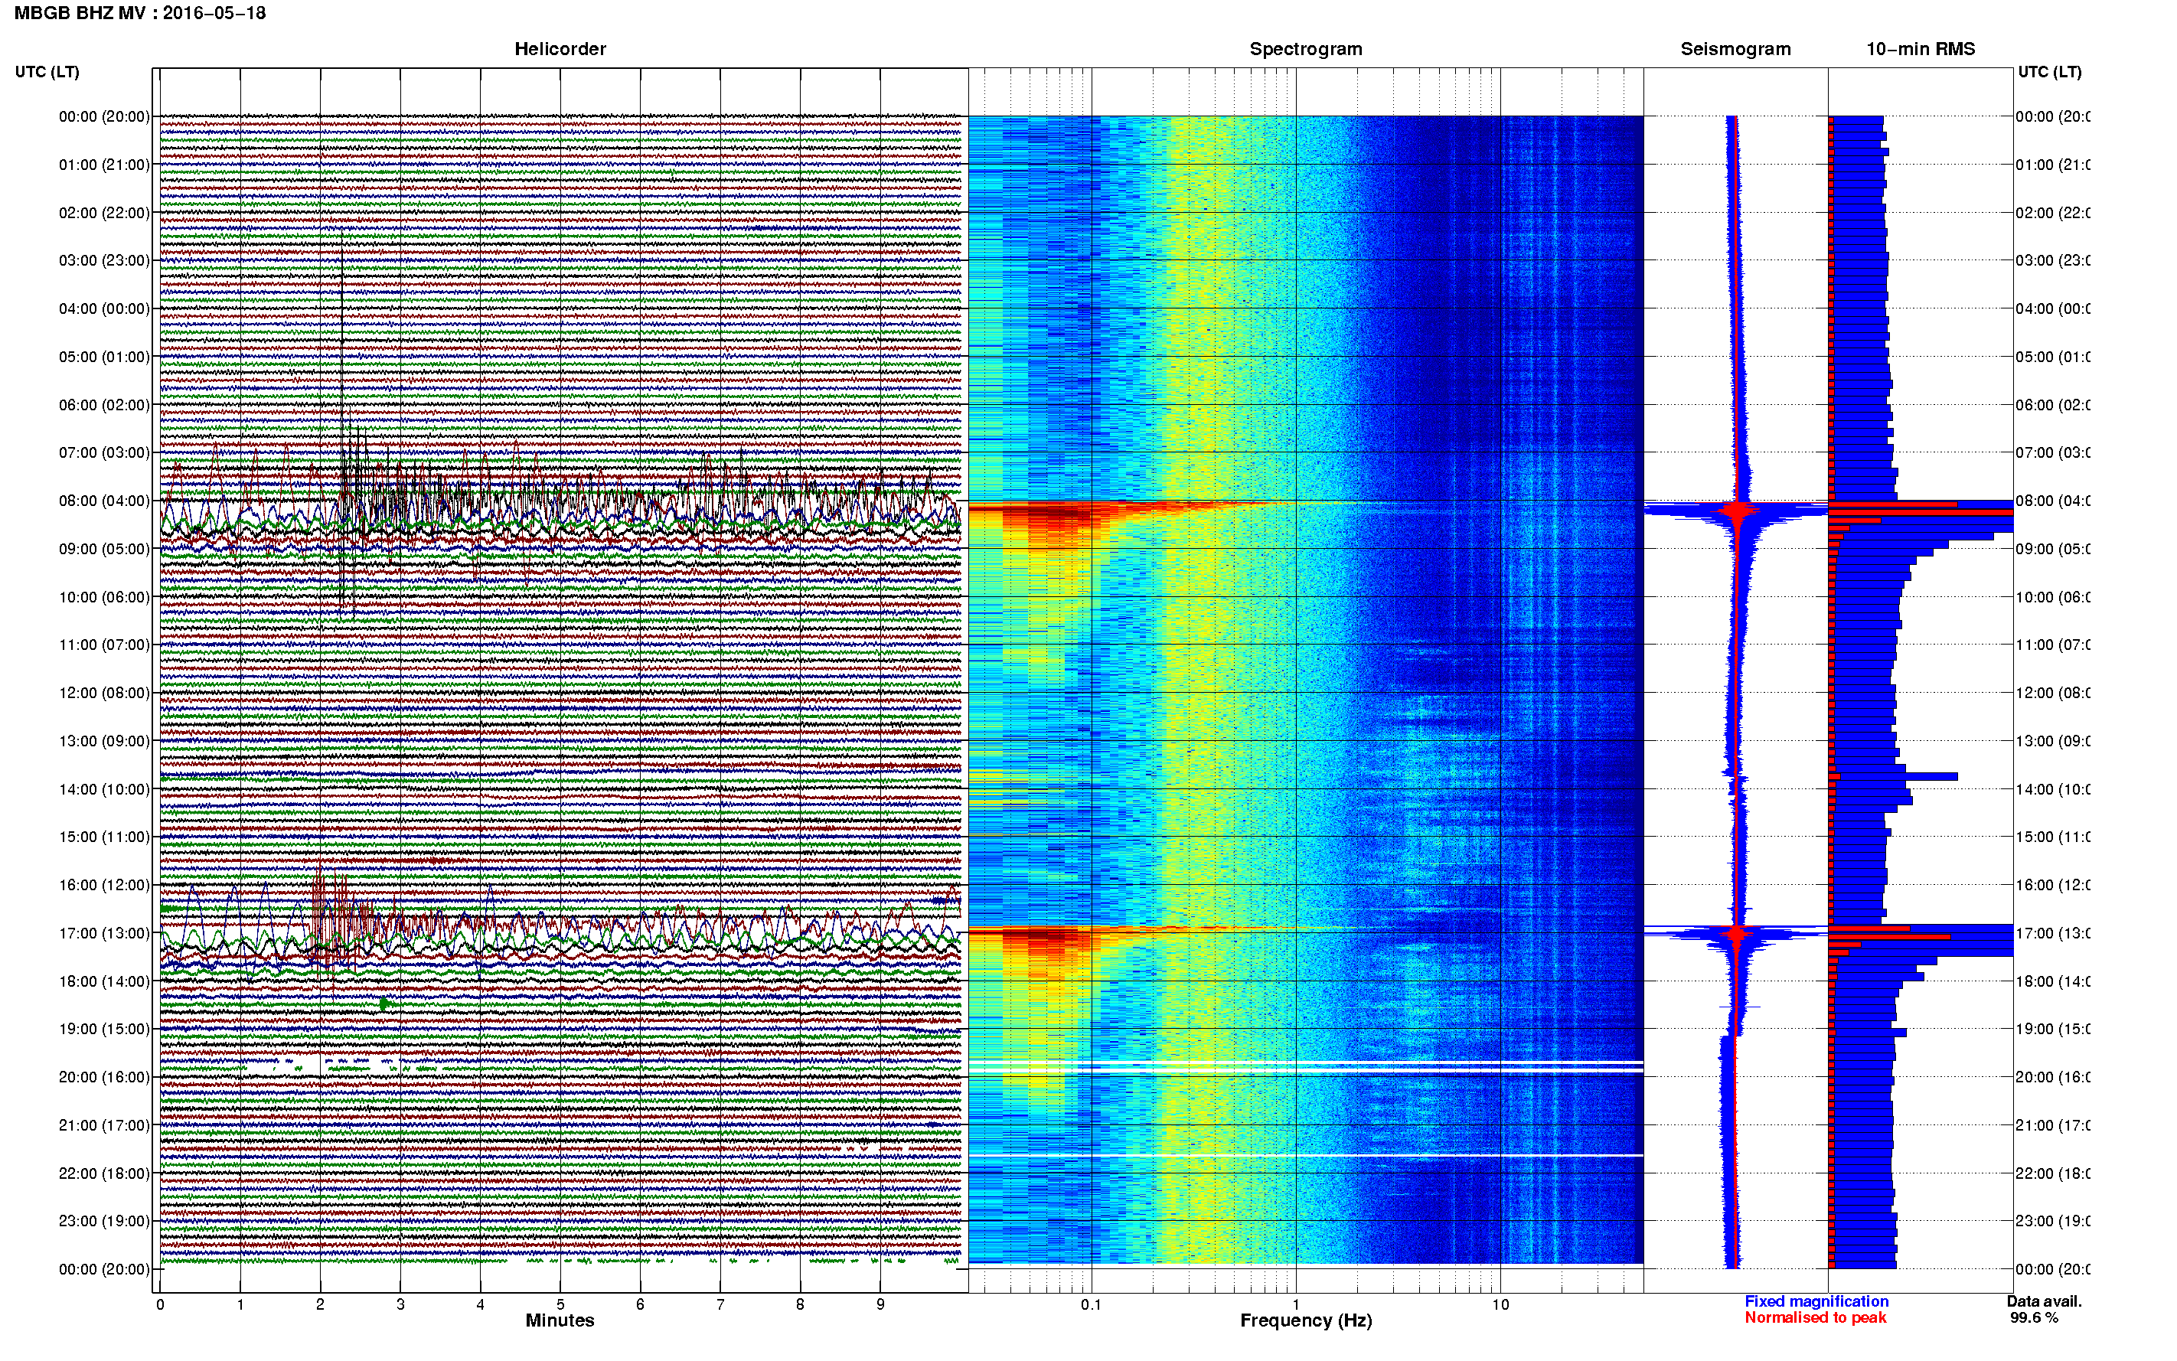Click the left time label '06:00 (02:00)'
This screenshot has height=1361, width=2177.
[104, 405]
